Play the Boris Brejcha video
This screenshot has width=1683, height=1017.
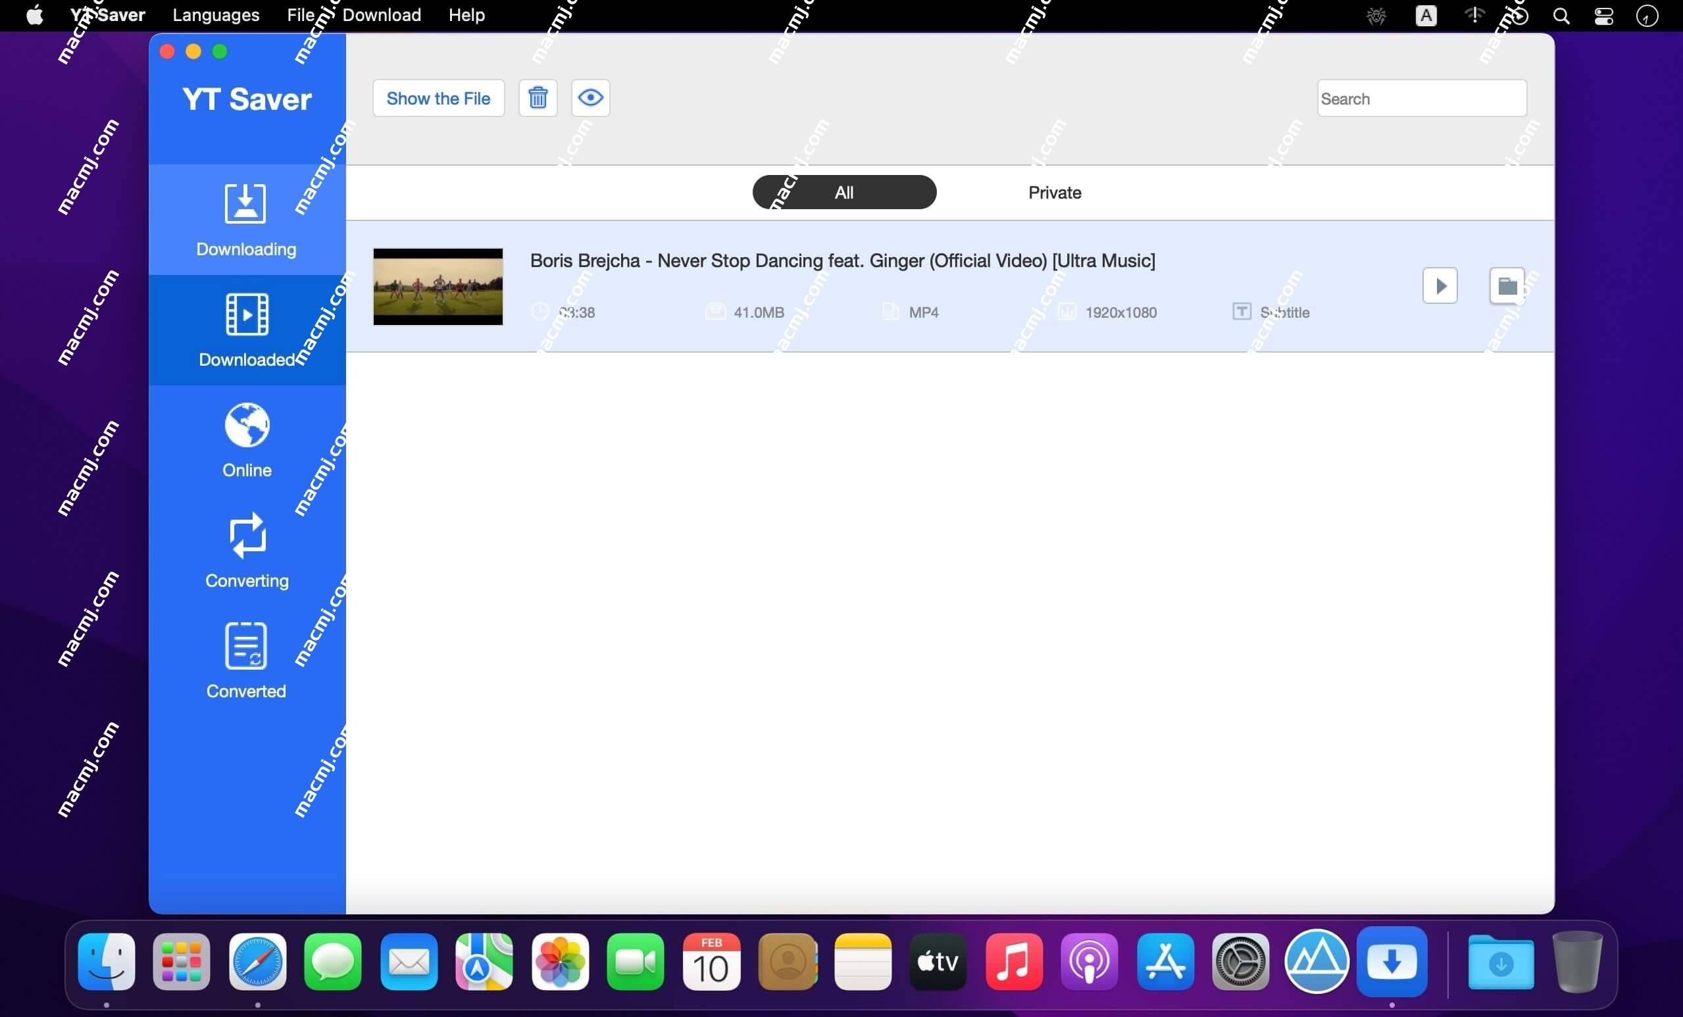click(x=1440, y=285)
